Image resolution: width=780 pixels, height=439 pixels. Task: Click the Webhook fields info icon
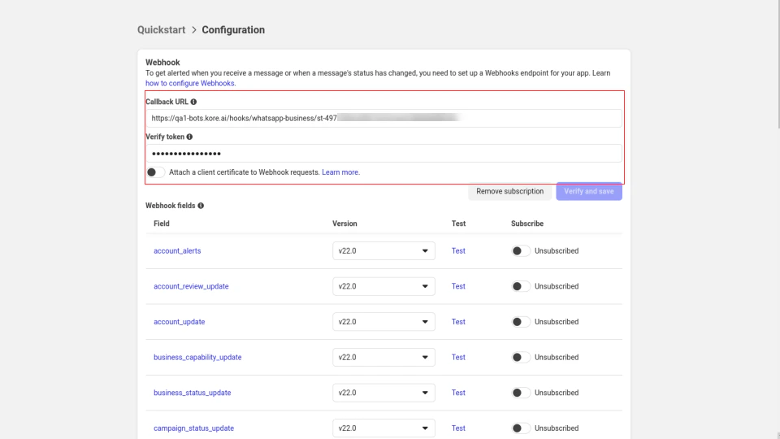tap(200, 205)
